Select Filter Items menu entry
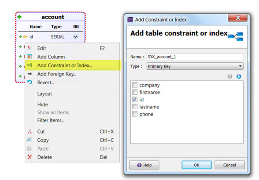The image size is (259, 180). point(72,120)
